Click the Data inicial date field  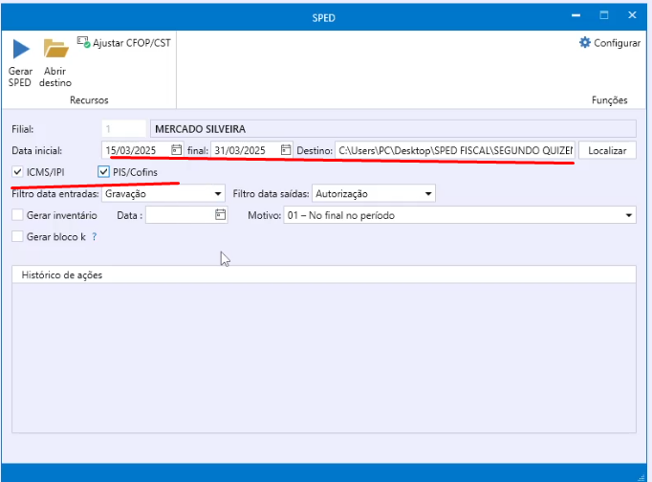click(x=136, y=150)
